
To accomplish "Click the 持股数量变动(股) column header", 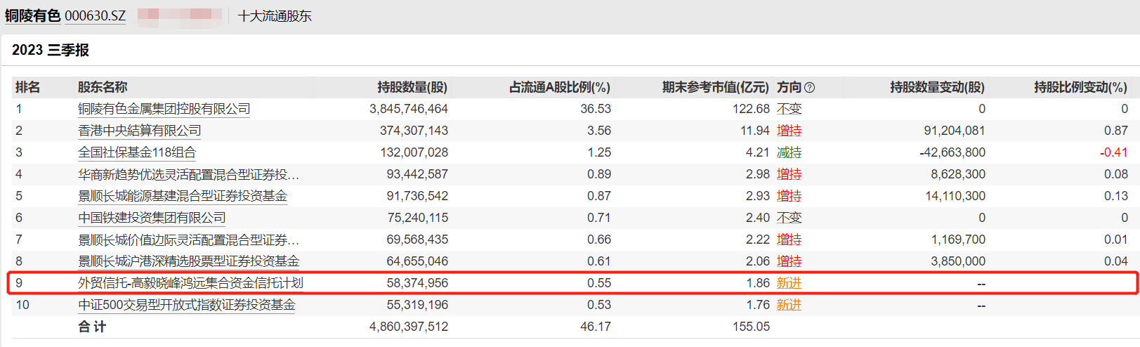I will coord(938,87).
